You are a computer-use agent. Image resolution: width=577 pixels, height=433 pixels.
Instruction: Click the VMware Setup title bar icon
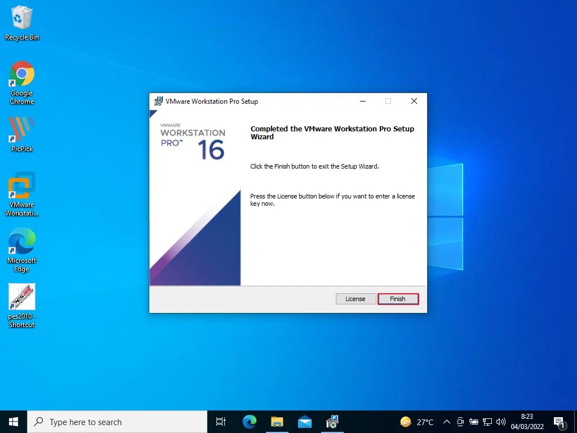click(158, 101)
